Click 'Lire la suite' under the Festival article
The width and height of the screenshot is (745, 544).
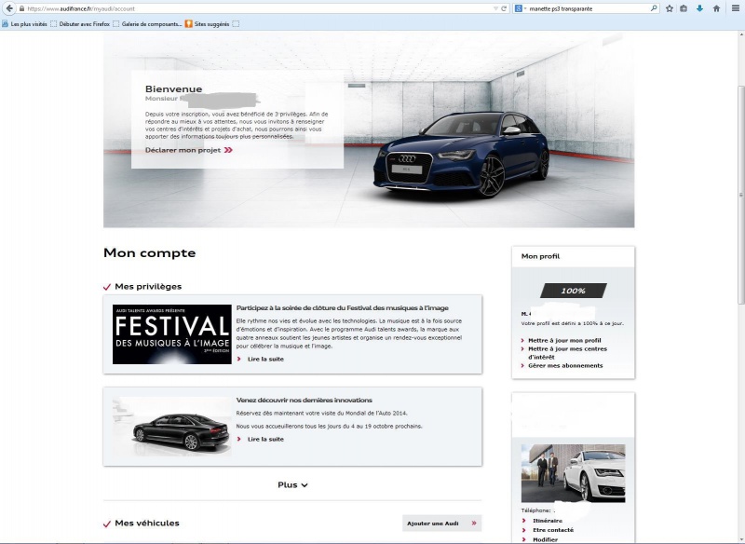tap(265, 360)
